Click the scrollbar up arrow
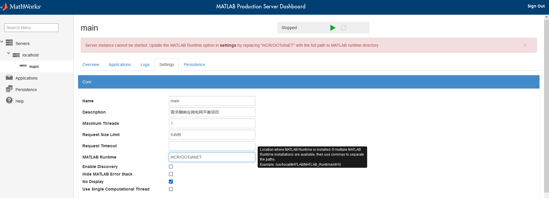Screen dimensions: 549x198 (x=546, y=17)
